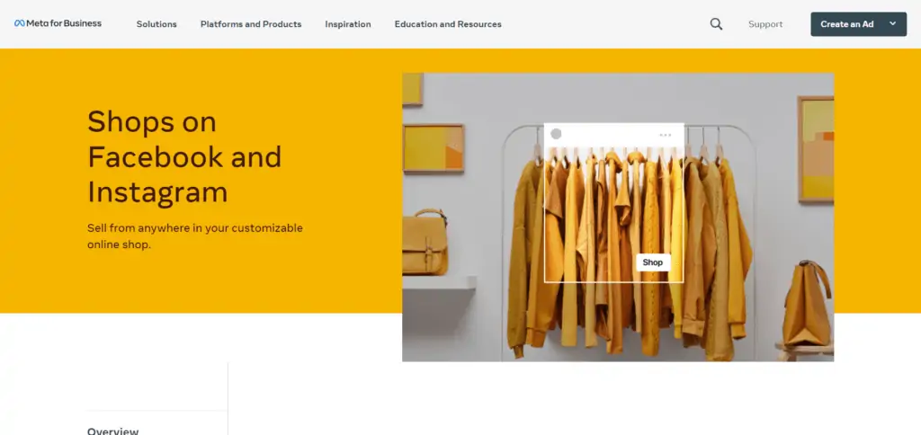Click the gray profile circle in post overlay
921x435 pixels.
[x=556, y=134]
